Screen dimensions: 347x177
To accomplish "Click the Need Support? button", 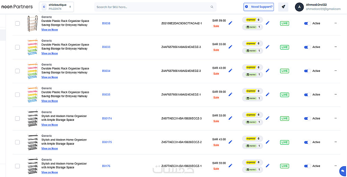I will [259, 7].
